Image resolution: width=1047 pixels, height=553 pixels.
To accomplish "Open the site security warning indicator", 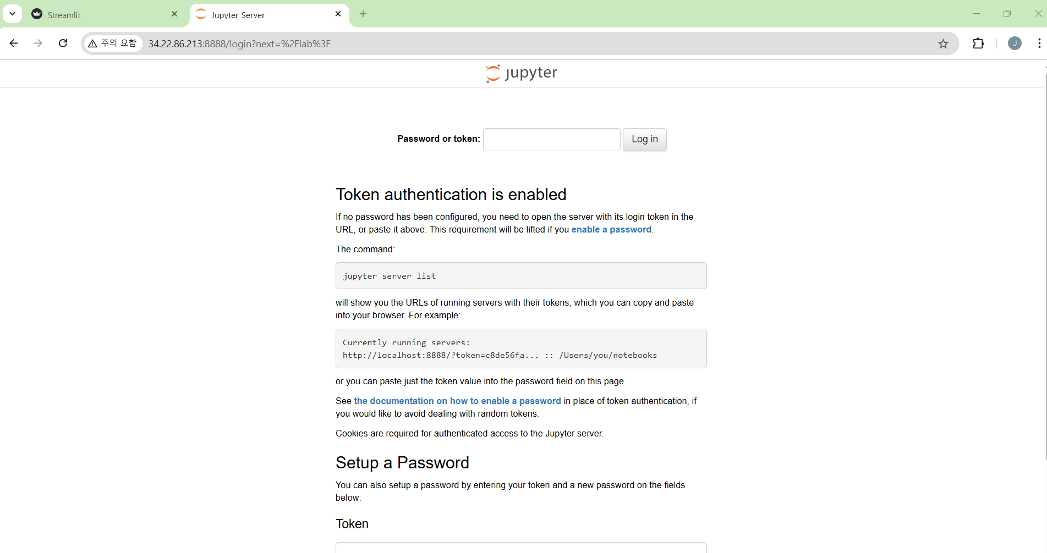I will tap(112, 43).
